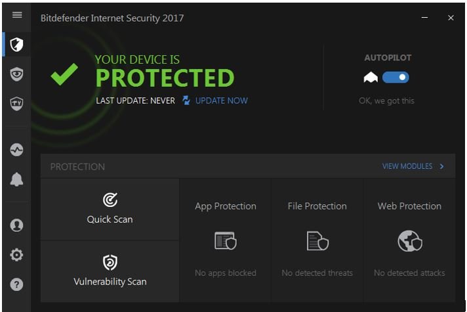Open the App Protection module tile
This screenshot has width=467, height=312.
click(x=226, y=240)
